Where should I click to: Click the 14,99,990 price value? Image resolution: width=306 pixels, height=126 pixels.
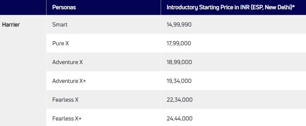(x=179, y=25)
